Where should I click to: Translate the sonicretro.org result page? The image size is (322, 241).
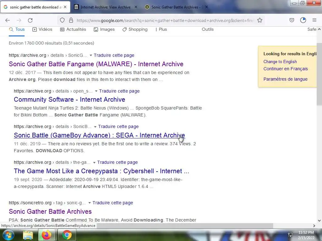coord(113,203)
